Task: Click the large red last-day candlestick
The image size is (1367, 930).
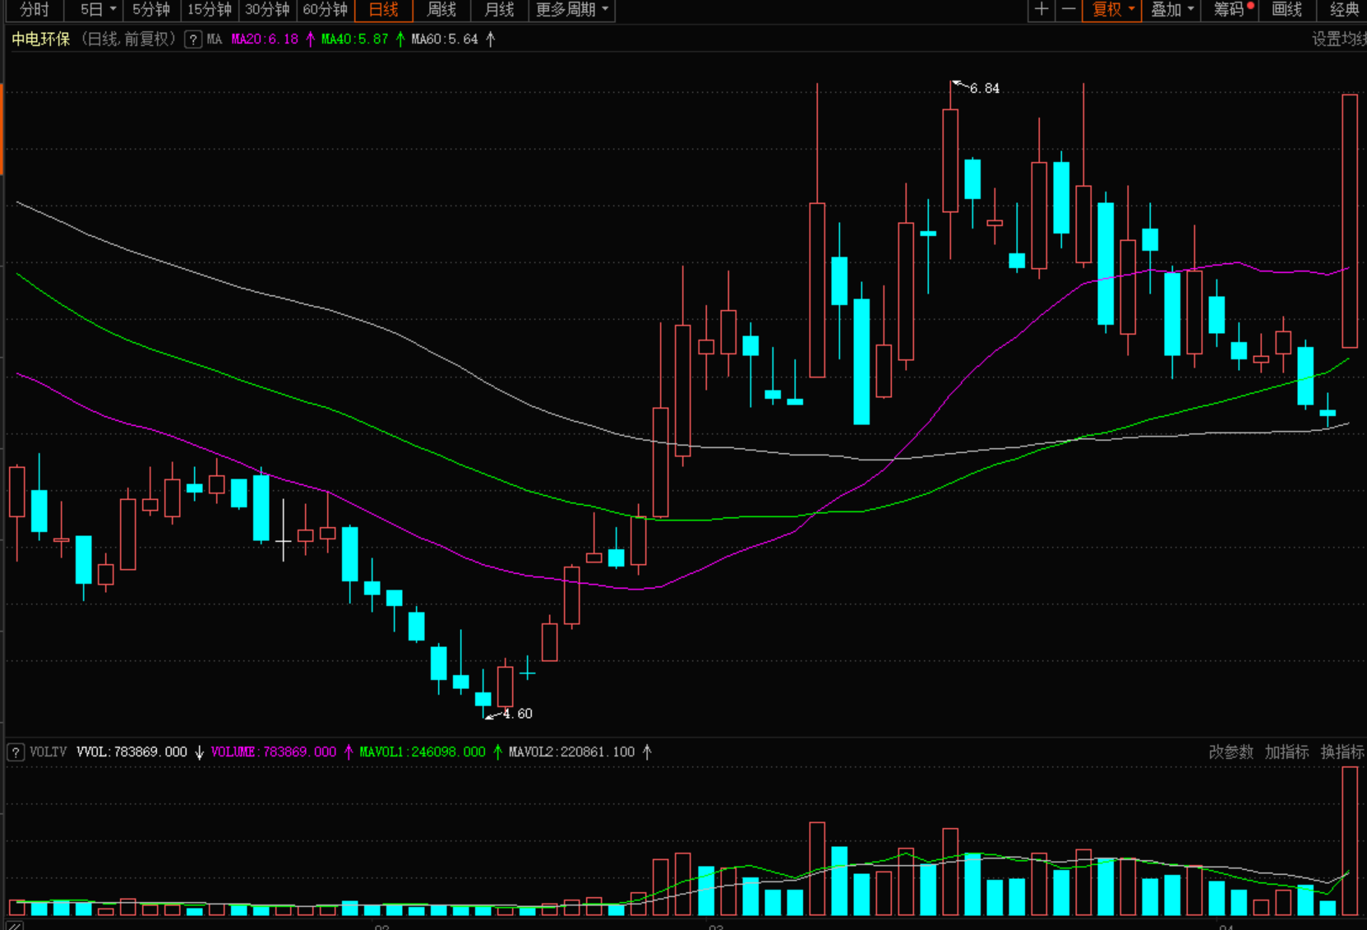Action: pos(1350,220)
